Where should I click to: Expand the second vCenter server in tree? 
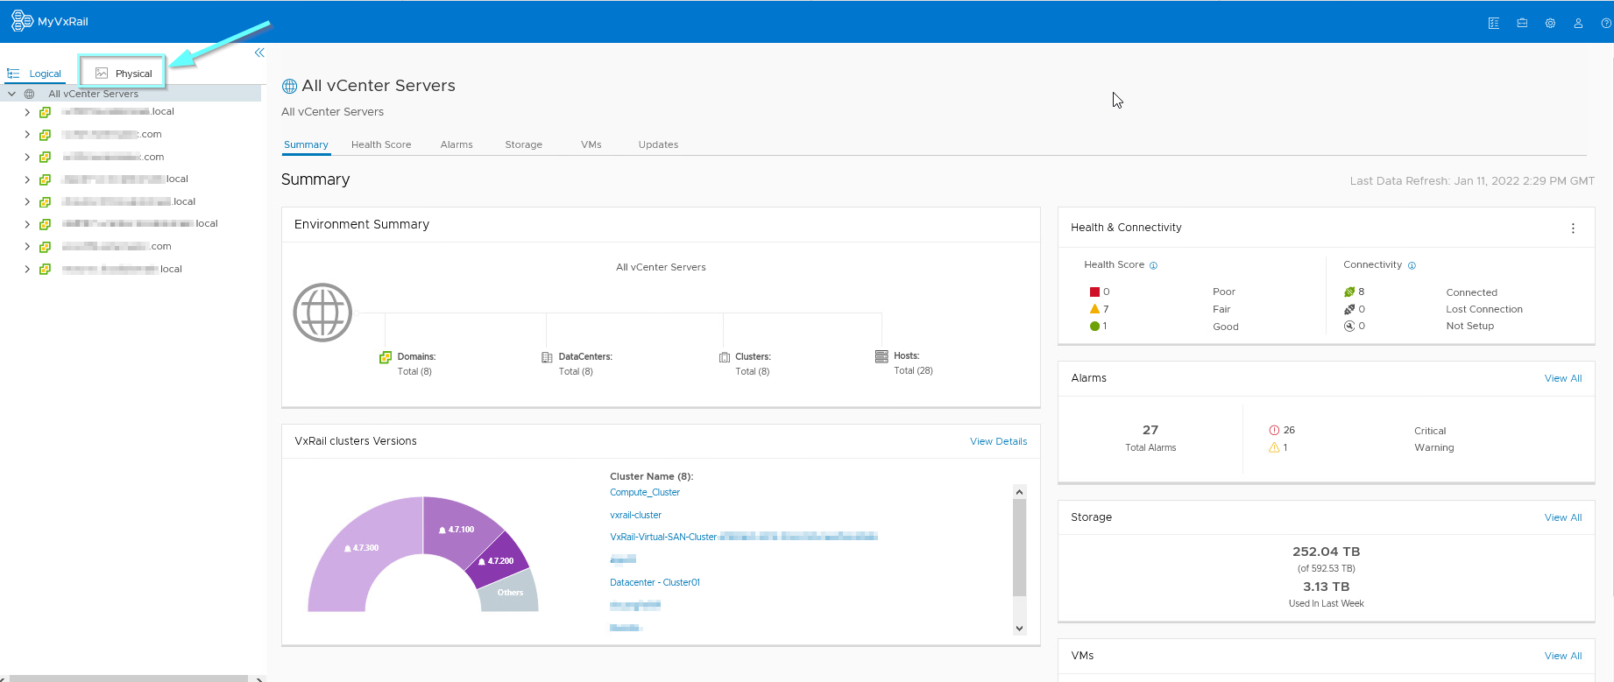tap(27, 135)
